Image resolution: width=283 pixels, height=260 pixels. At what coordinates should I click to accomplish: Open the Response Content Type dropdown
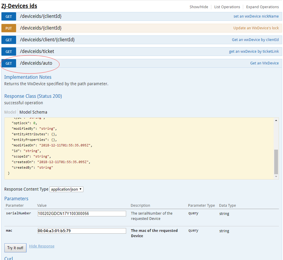click(66, 189)
